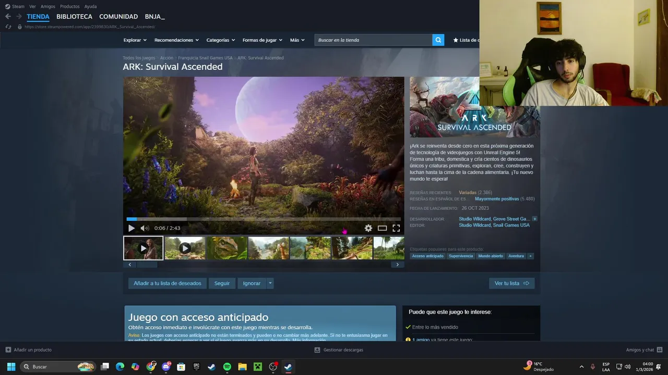Expand the Categorías dropdown
The height and width of the screenshot is (375, 668).
pyautogui.click(x=220, y=40)
